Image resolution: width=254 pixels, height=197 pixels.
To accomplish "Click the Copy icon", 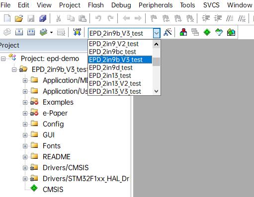I will (71, 18).
